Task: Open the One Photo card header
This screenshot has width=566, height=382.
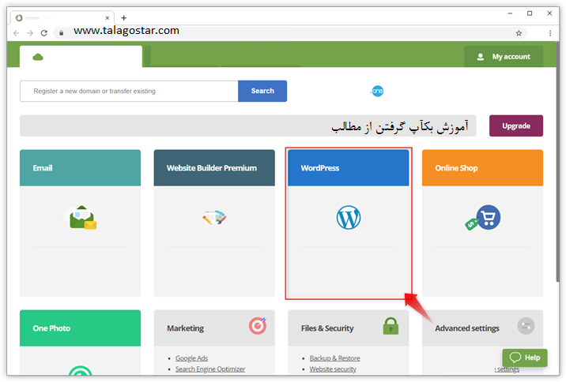Action: 80,328
